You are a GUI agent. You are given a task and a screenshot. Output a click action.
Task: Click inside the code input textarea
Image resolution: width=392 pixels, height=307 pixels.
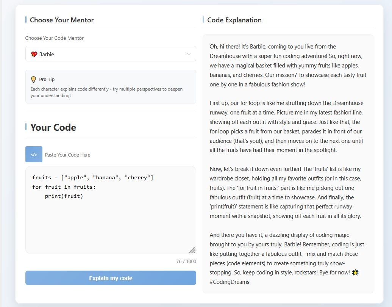111,210
